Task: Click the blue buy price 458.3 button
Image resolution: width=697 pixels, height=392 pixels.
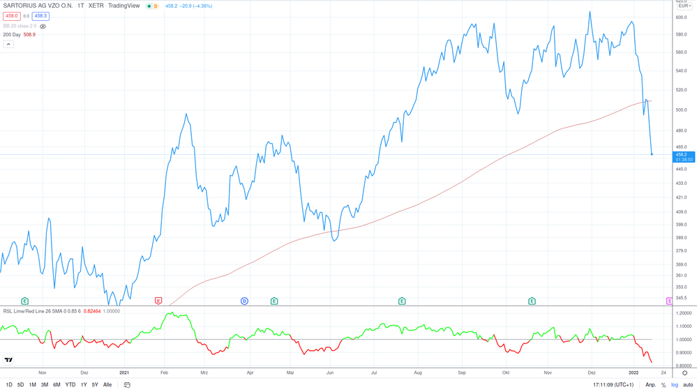Action: tap(40, 16)
